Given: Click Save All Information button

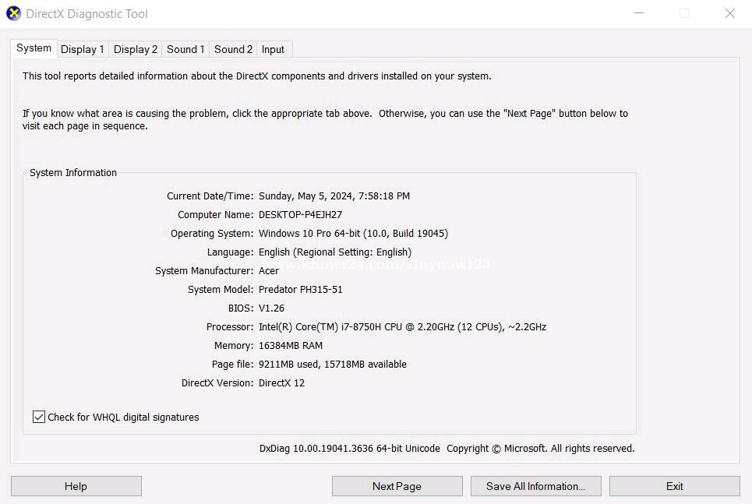Looking at the screenshot, I should [535, 486].
